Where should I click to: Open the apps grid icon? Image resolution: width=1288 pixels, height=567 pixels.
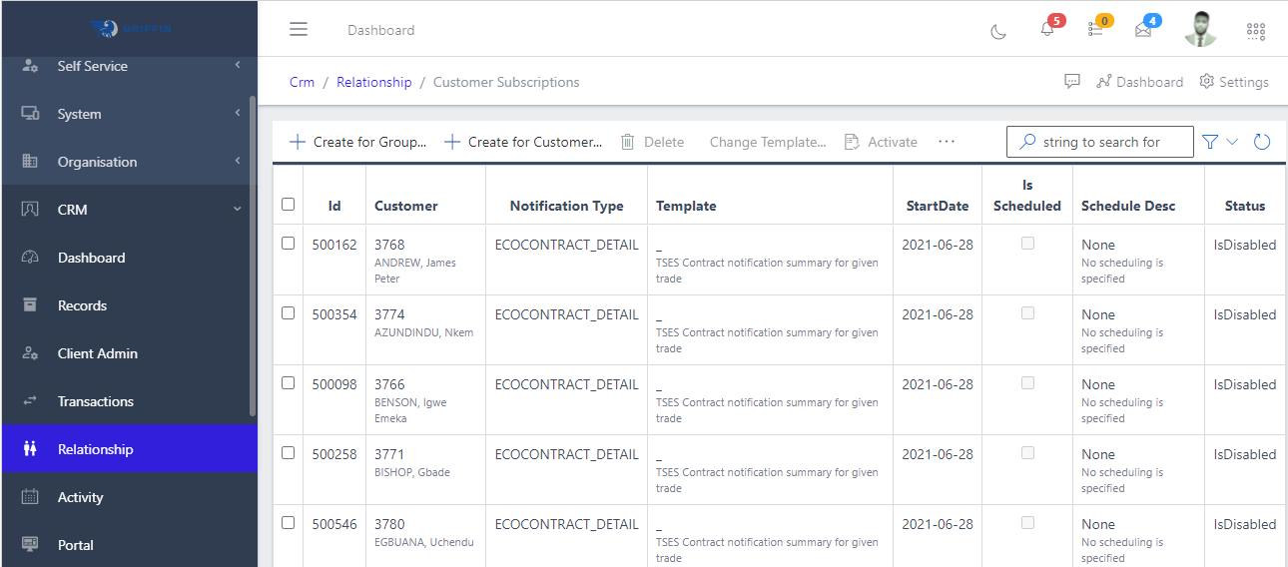1256,31
